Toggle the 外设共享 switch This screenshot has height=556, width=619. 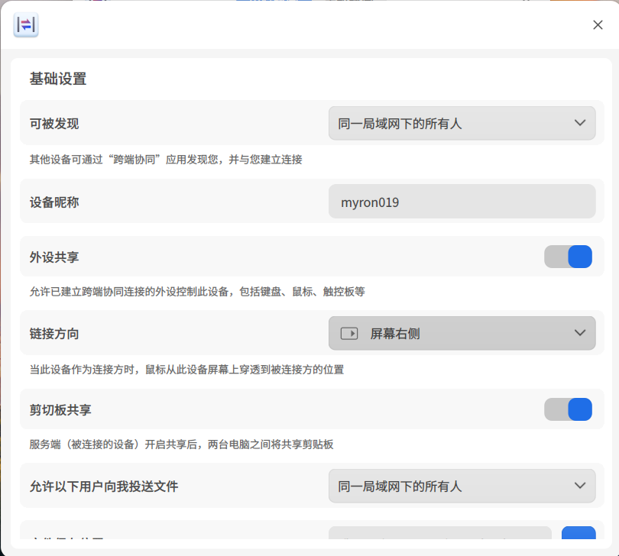[x=568, y=257]
